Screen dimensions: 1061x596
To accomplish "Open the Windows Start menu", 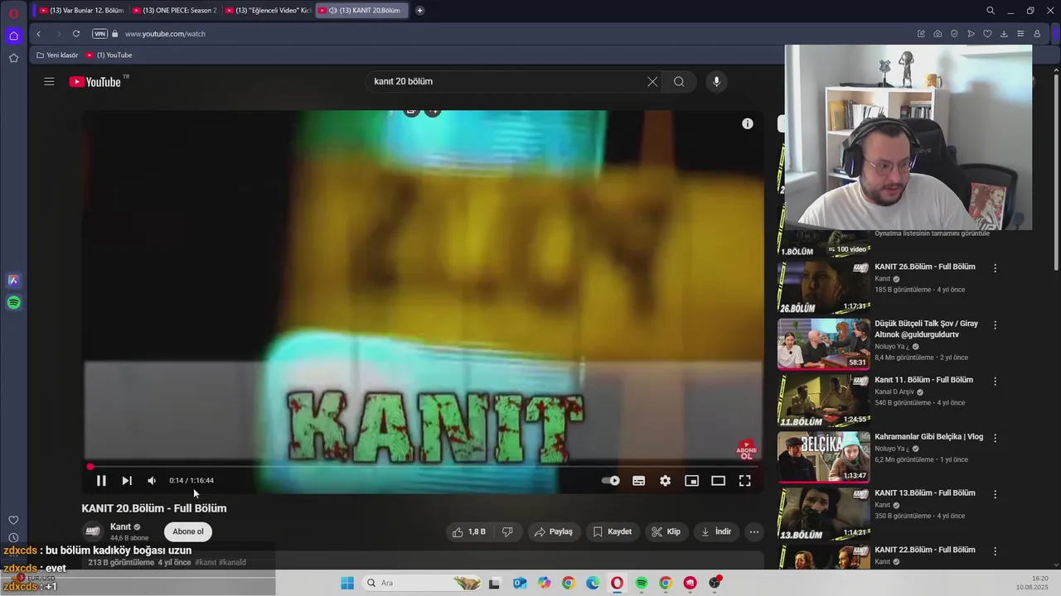I will pyautogui.click(x=347, y=583).
